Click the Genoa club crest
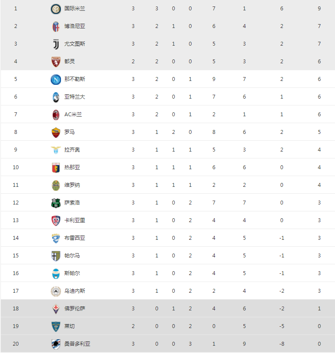Viewport: 335px width, 353px height. click(56, 167)
